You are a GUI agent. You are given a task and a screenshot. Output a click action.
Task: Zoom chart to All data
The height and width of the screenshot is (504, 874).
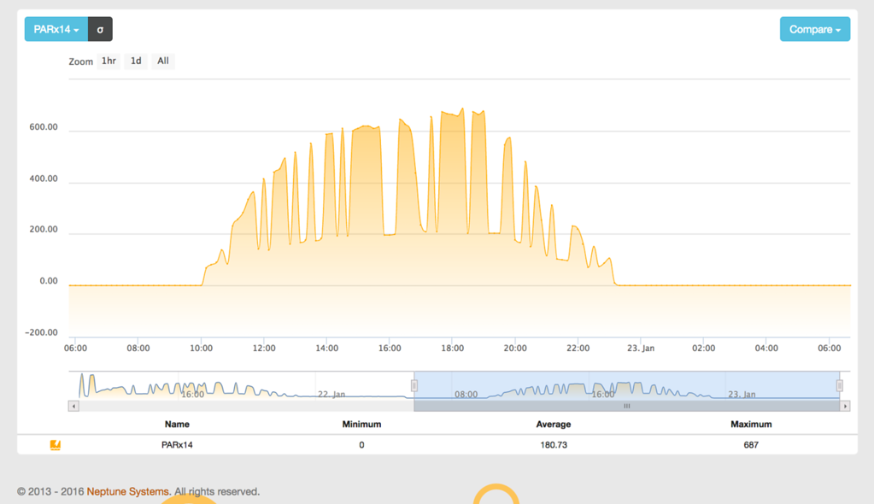pyautogui.click(x=162, y=62)
